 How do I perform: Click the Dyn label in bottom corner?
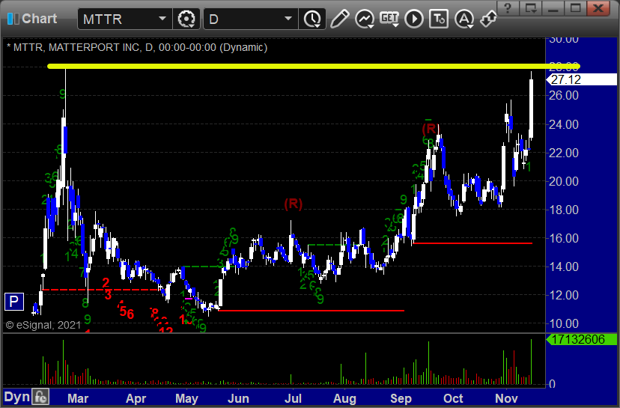pyautogui.click(x=17, y=397)
